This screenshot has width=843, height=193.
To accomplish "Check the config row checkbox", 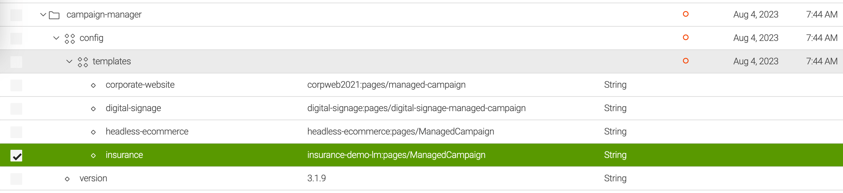I will click(x=16, y=38).
